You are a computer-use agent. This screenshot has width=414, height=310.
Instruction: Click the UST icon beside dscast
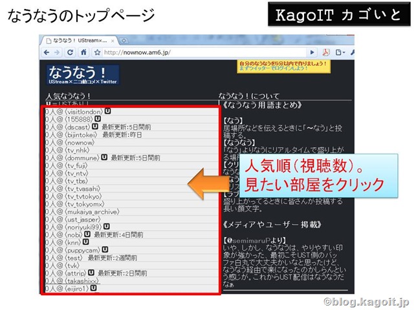95,127
